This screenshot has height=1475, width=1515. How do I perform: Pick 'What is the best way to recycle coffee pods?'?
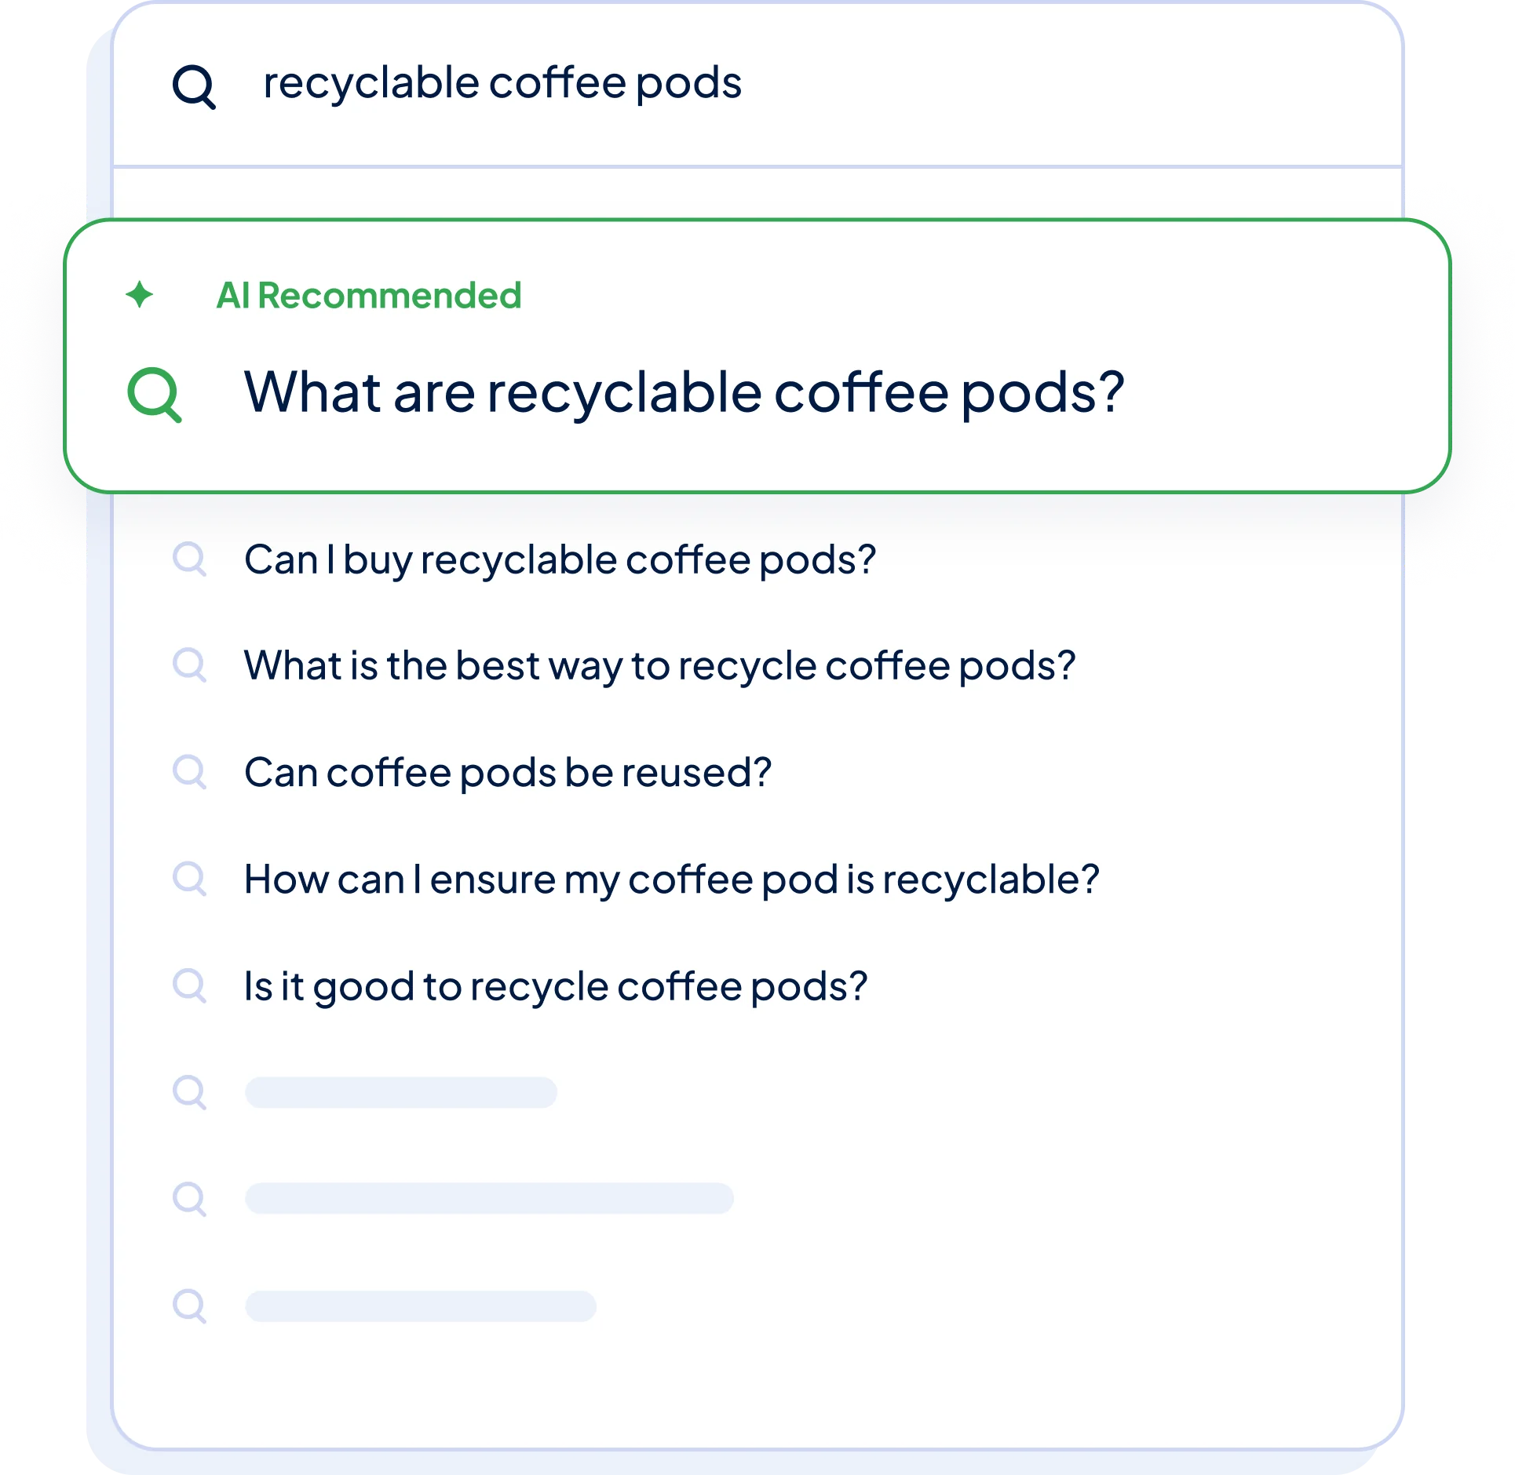tap(659, 666)
